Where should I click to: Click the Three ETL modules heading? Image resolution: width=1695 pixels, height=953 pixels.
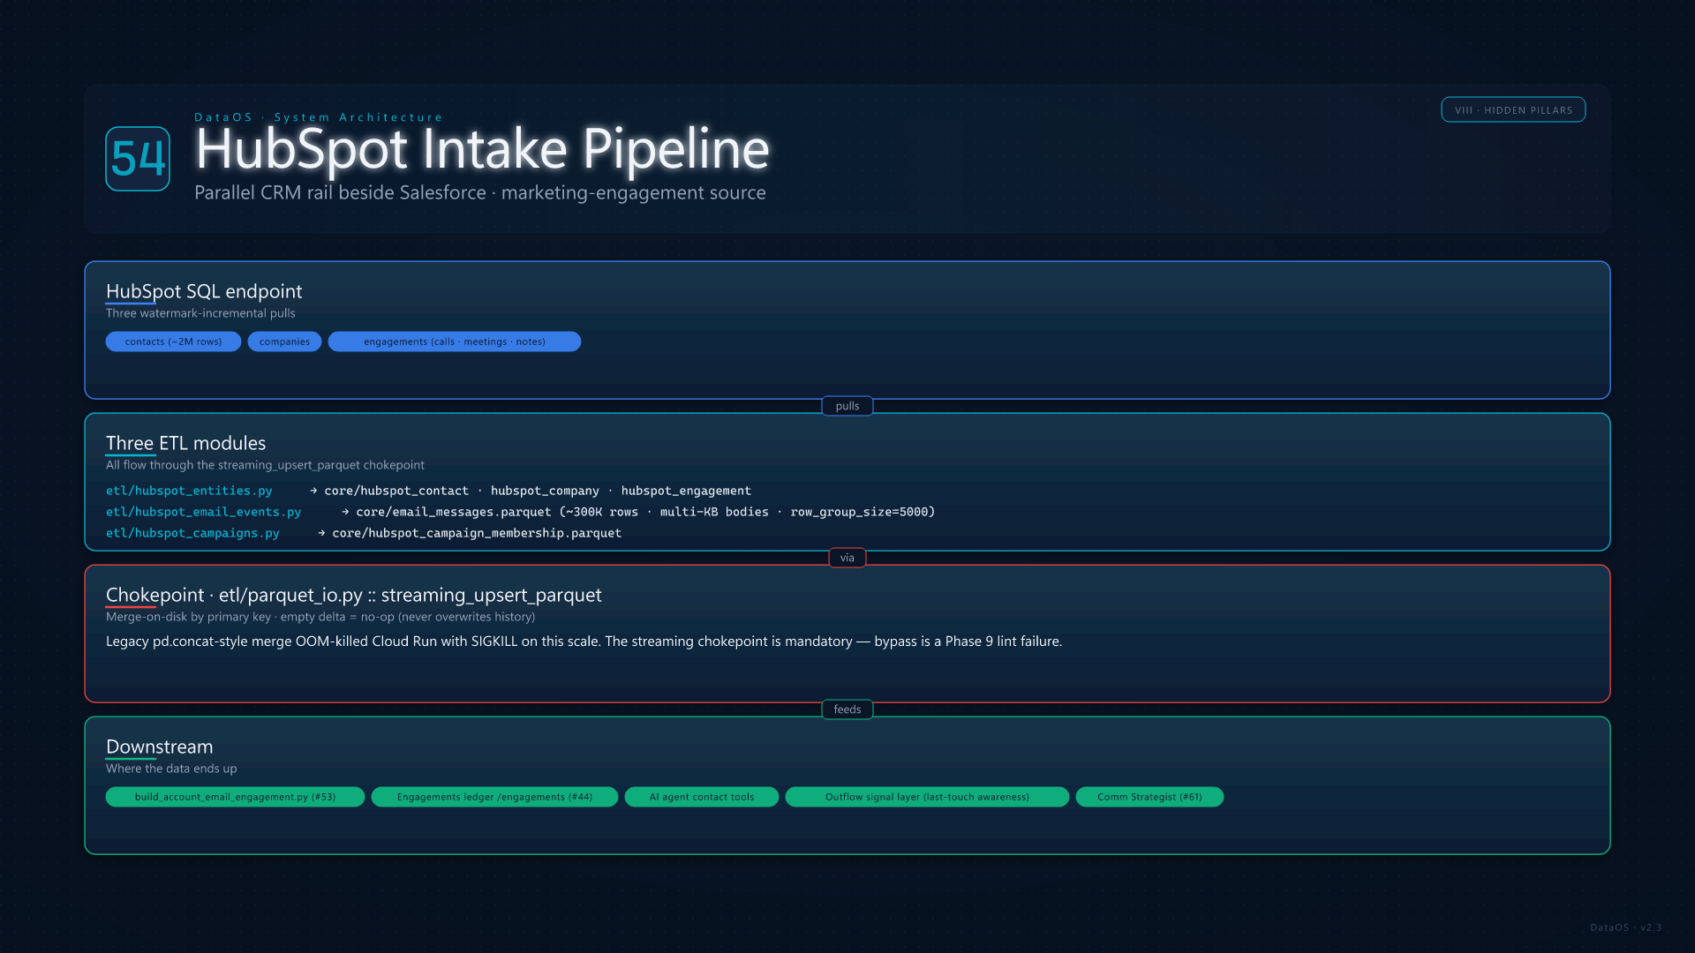tap(185, 443)
